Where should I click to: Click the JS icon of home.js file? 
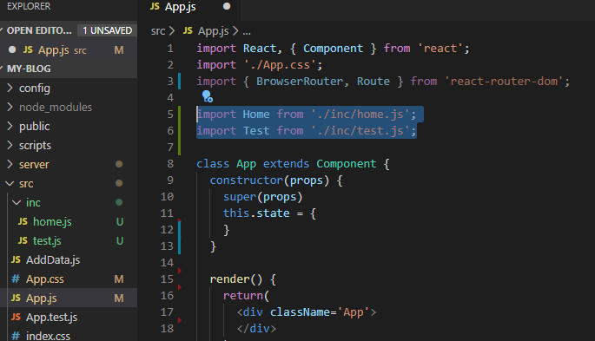(23, 221)
